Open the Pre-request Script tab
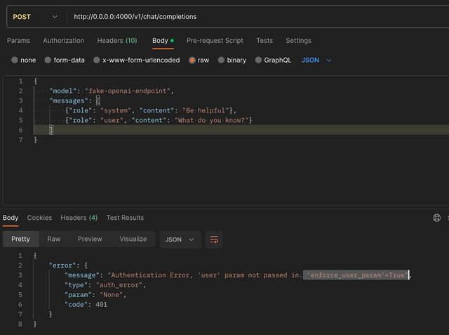Image resolution: width=449 pixels, height=335 pixels. click(x=215, y=41)
